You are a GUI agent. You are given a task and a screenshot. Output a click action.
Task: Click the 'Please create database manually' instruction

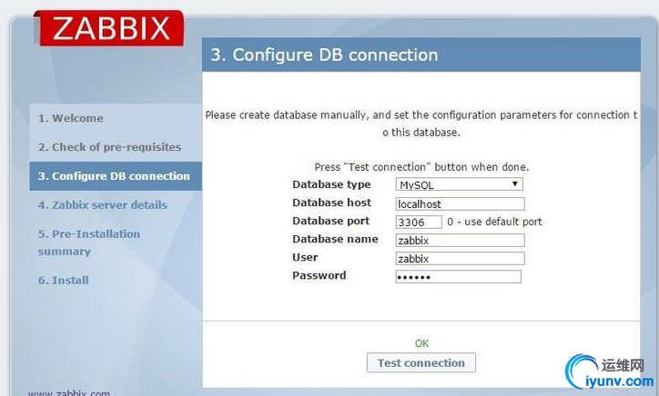coord(421,124)
